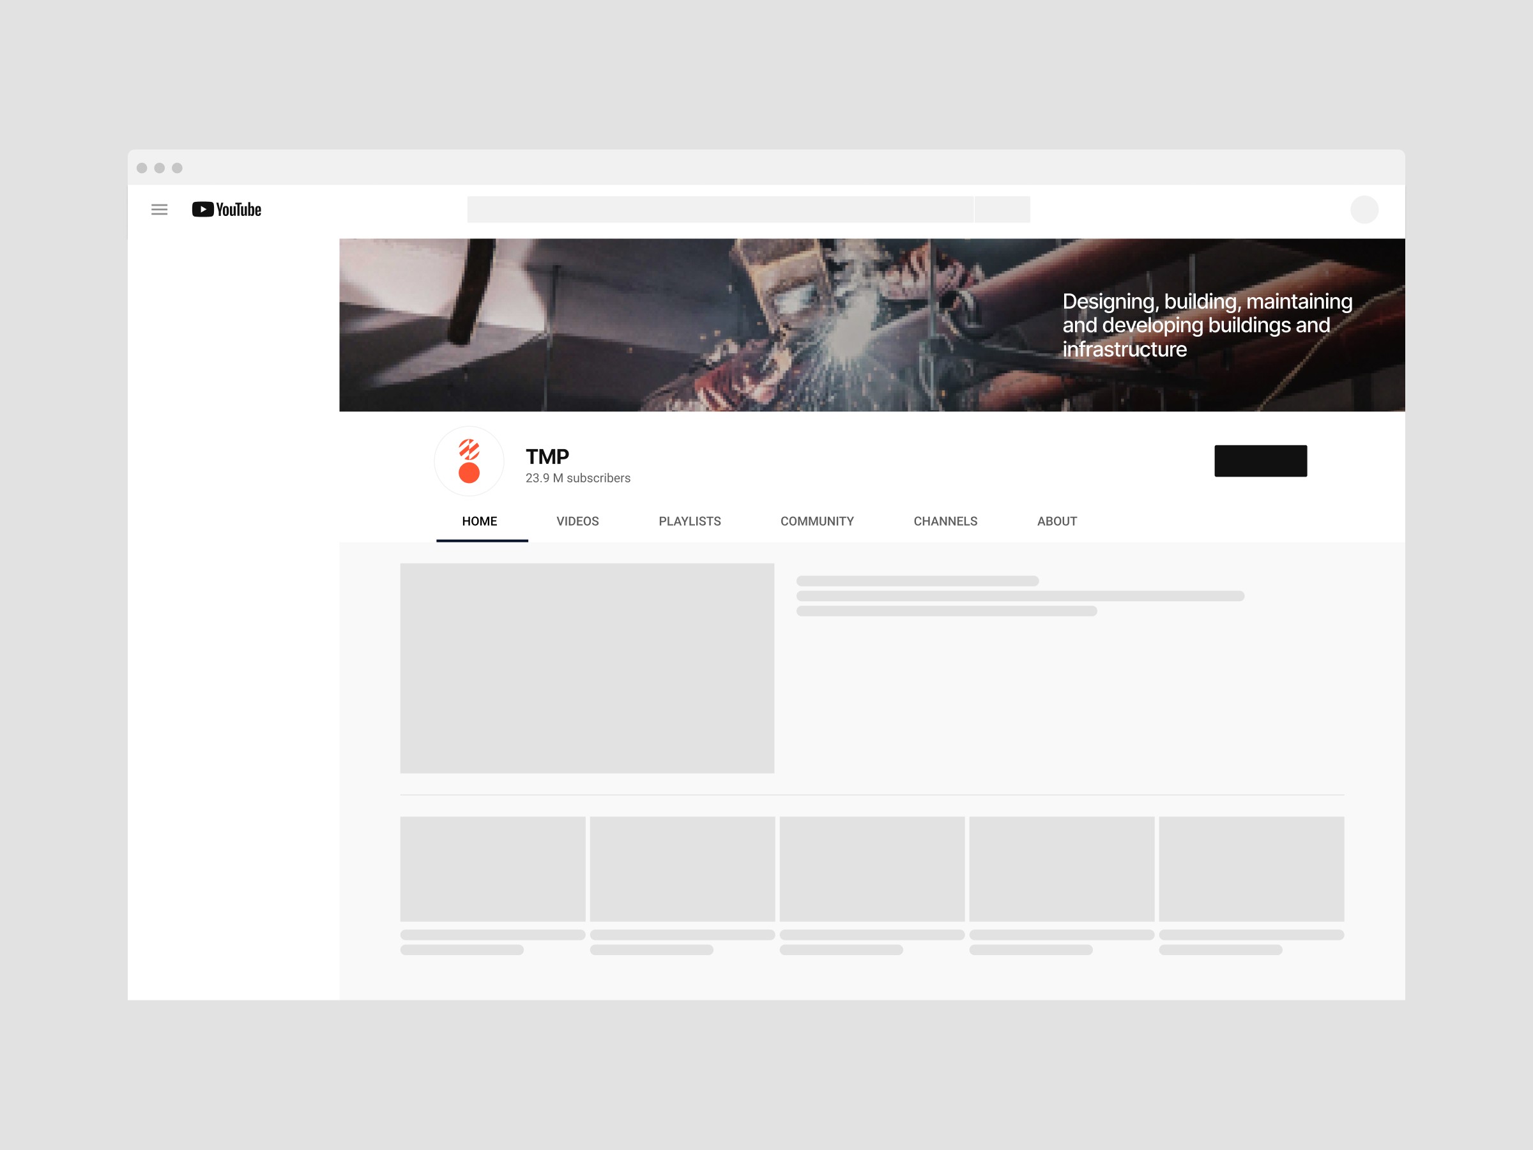1533x1150 pixels.
Task: Click into the search bar field
Action: tap(719, 210)
